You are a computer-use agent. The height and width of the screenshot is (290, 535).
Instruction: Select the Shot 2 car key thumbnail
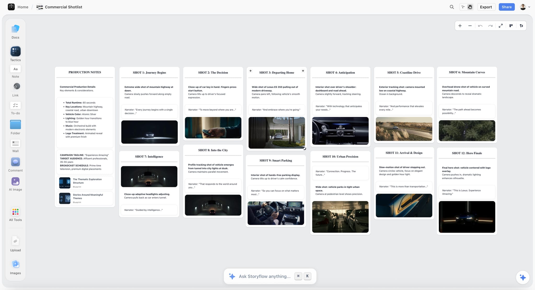pyautogui.click(x=213, y=128)
